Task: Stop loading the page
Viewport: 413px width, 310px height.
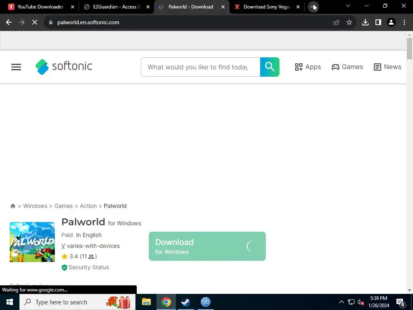Action: tap(35, 23)
